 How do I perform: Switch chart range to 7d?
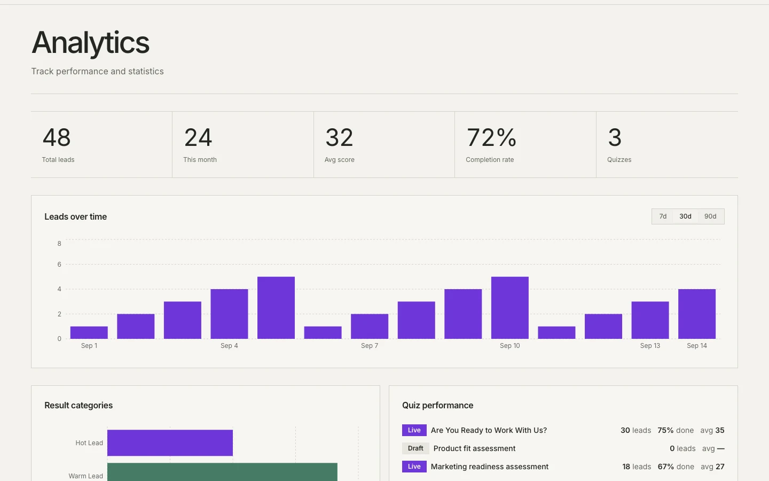point(663,216)
